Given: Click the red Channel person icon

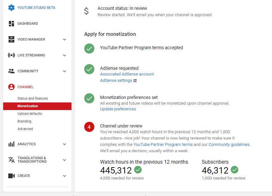Looking at the screenshot, I should coord(11,87).
